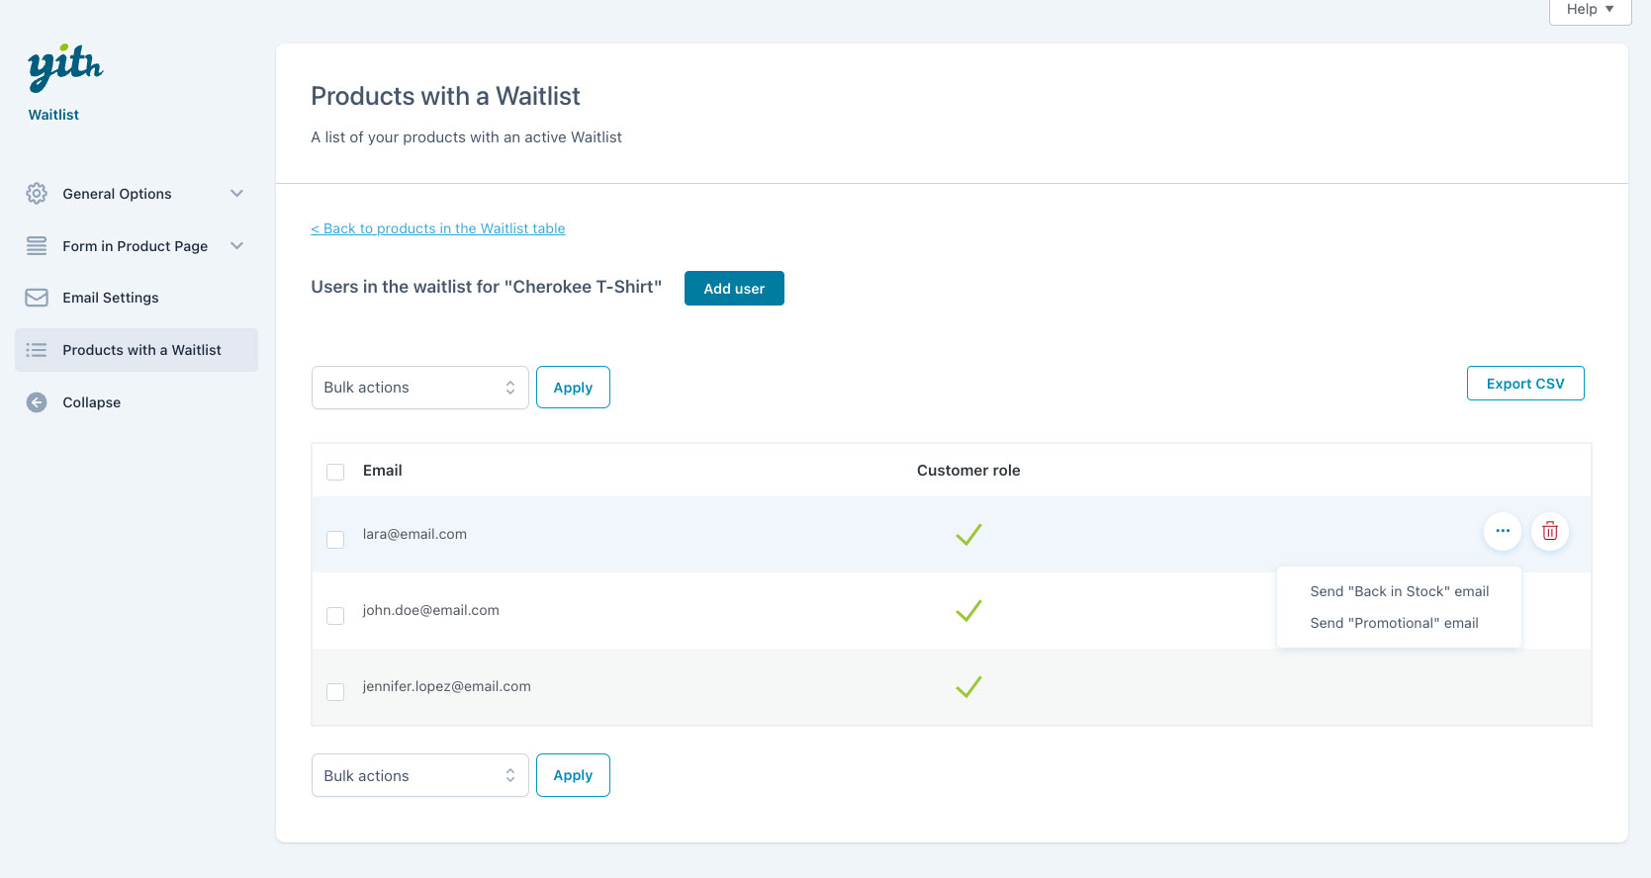Open the Help dropdown at top right
Screen dimensions: 1651x878
click(1589, 10)
